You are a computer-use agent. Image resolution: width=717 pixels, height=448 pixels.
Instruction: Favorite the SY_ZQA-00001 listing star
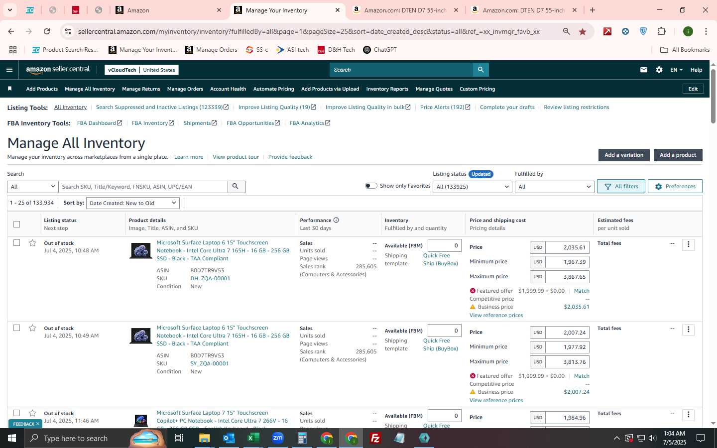(32, 328)
